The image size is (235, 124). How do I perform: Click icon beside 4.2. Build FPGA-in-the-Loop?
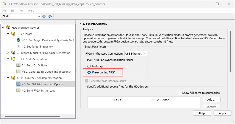point(18,91)
